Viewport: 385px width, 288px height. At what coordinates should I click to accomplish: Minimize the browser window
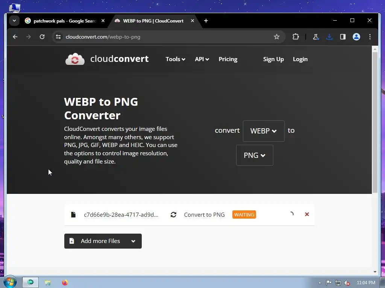pyautogui.click(x=335, y=20)
